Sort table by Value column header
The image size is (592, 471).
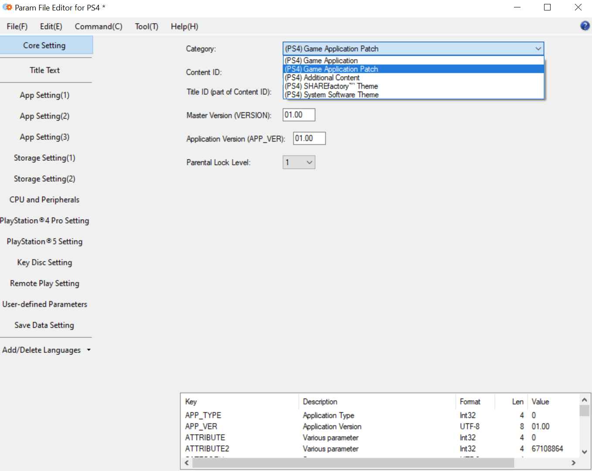pyautogui.click(x=553, y=402)
